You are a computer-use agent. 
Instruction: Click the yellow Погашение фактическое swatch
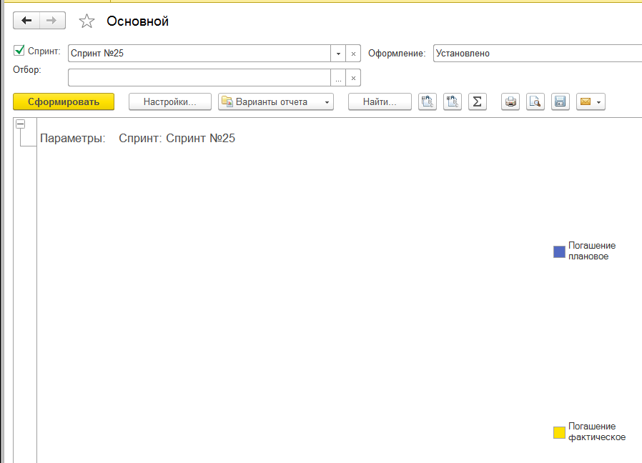(x=559, y=433)
